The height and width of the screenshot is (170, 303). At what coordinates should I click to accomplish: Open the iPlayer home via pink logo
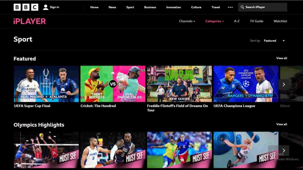(x=29, y=21)
